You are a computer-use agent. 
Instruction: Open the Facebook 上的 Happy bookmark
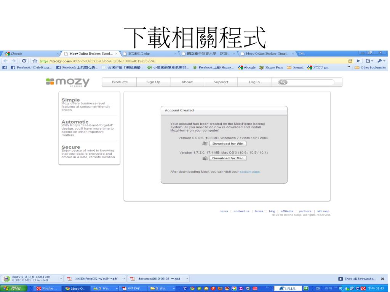(x=213, y=68)
